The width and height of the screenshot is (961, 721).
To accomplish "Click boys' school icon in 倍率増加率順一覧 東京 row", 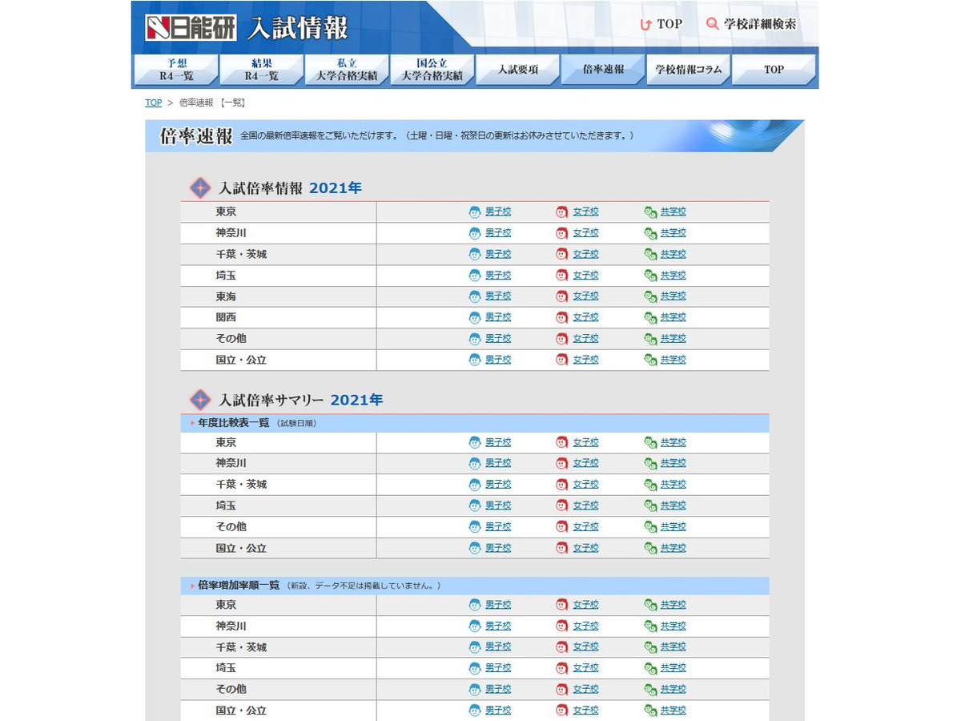I will click(x=475, y=605).
